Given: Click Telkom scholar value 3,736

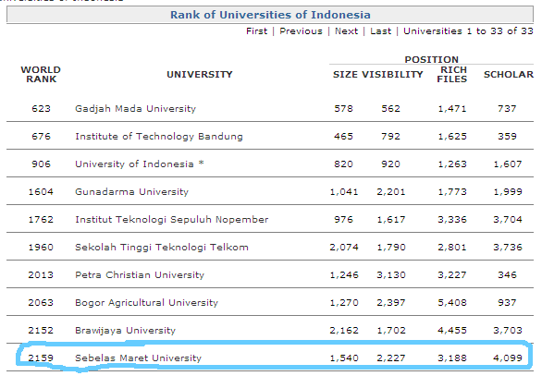Looking at the screenshot, I should pos(508,248).
